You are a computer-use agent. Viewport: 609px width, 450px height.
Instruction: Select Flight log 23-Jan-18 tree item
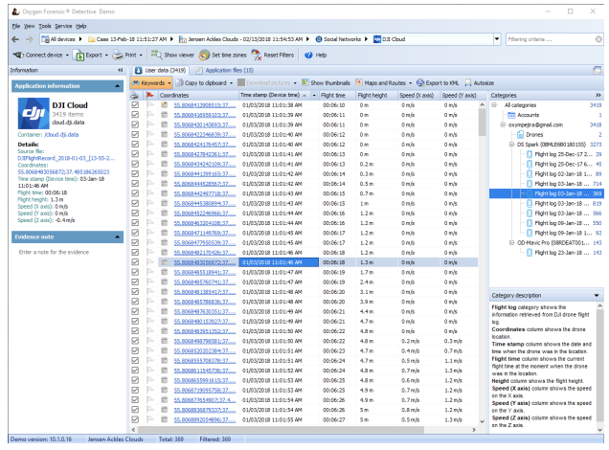click(x=557, y=253)
